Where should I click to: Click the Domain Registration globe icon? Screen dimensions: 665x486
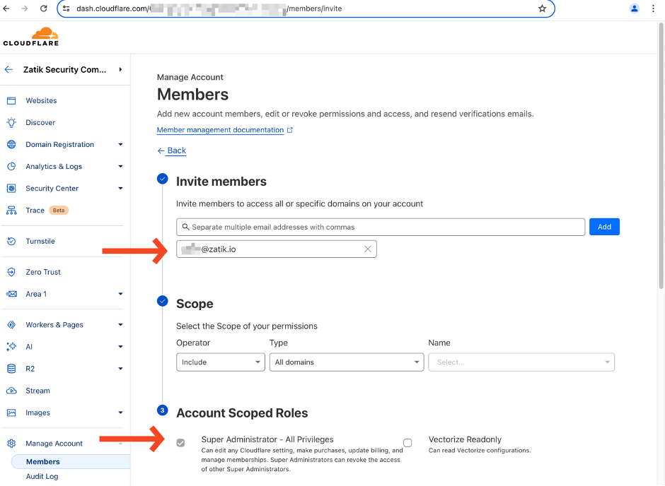(x=11, y=145)
